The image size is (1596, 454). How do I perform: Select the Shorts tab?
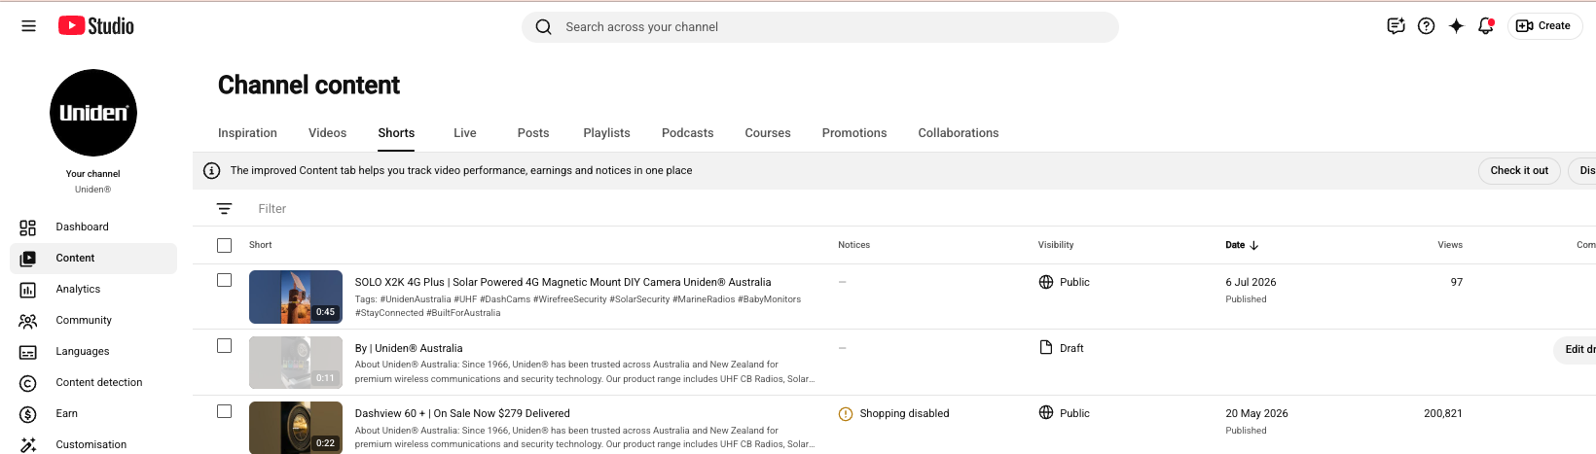click(396, 133)
